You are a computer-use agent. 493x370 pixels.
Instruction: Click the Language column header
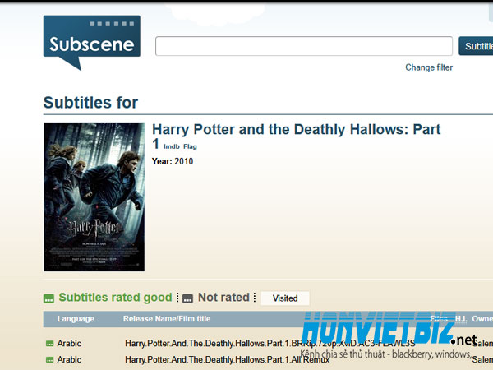click(x=76, y=319)
